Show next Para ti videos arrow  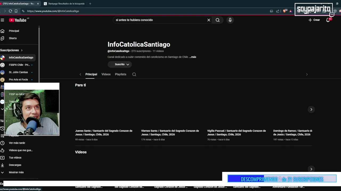[x=311, y=109]
